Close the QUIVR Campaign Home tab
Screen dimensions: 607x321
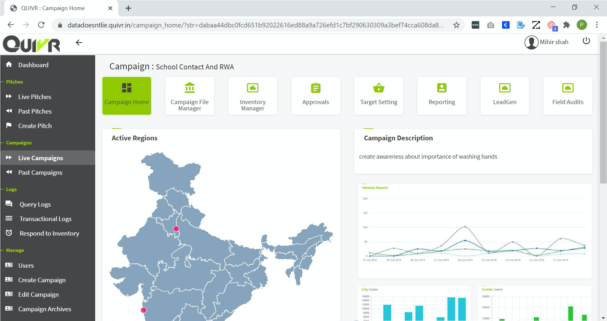[110, 8]
